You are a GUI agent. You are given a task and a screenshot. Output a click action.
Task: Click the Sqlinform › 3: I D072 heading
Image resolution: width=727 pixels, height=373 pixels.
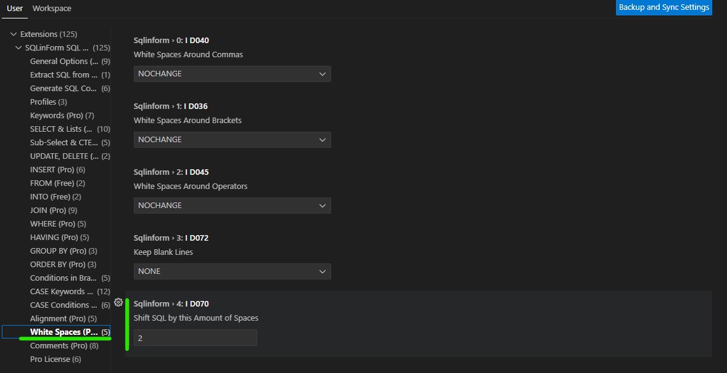(171, 238)
